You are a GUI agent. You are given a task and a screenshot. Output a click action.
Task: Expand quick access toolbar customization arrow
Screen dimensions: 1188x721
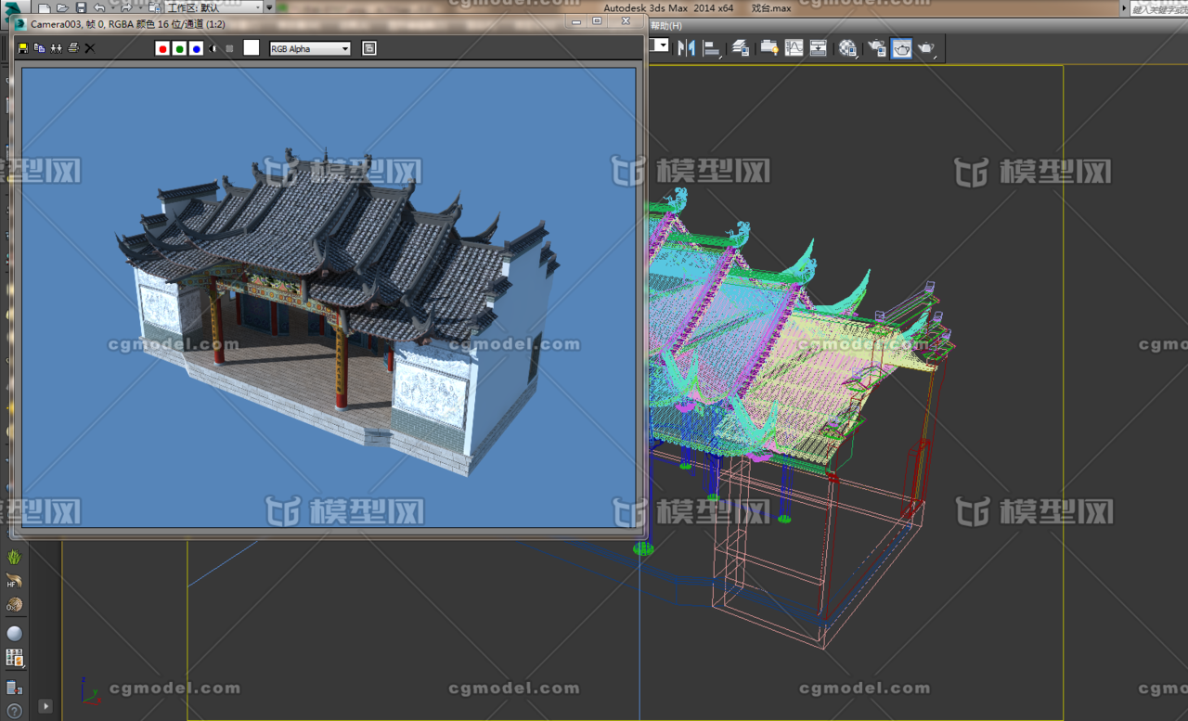[x=269, y=7]
